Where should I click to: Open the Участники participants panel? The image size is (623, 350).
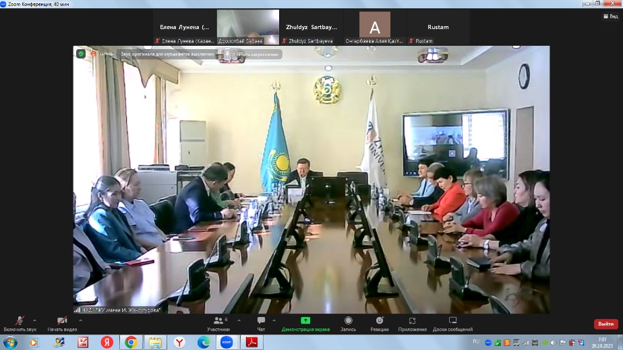[218, 323]
